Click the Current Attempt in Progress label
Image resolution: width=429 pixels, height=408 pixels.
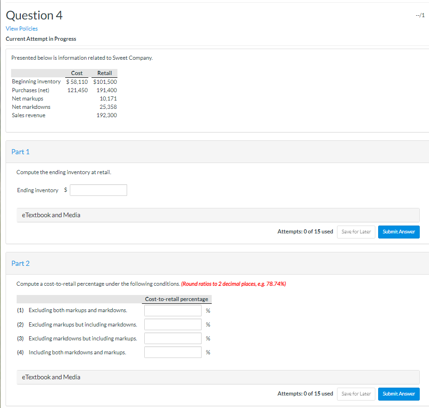click(41, 39)
